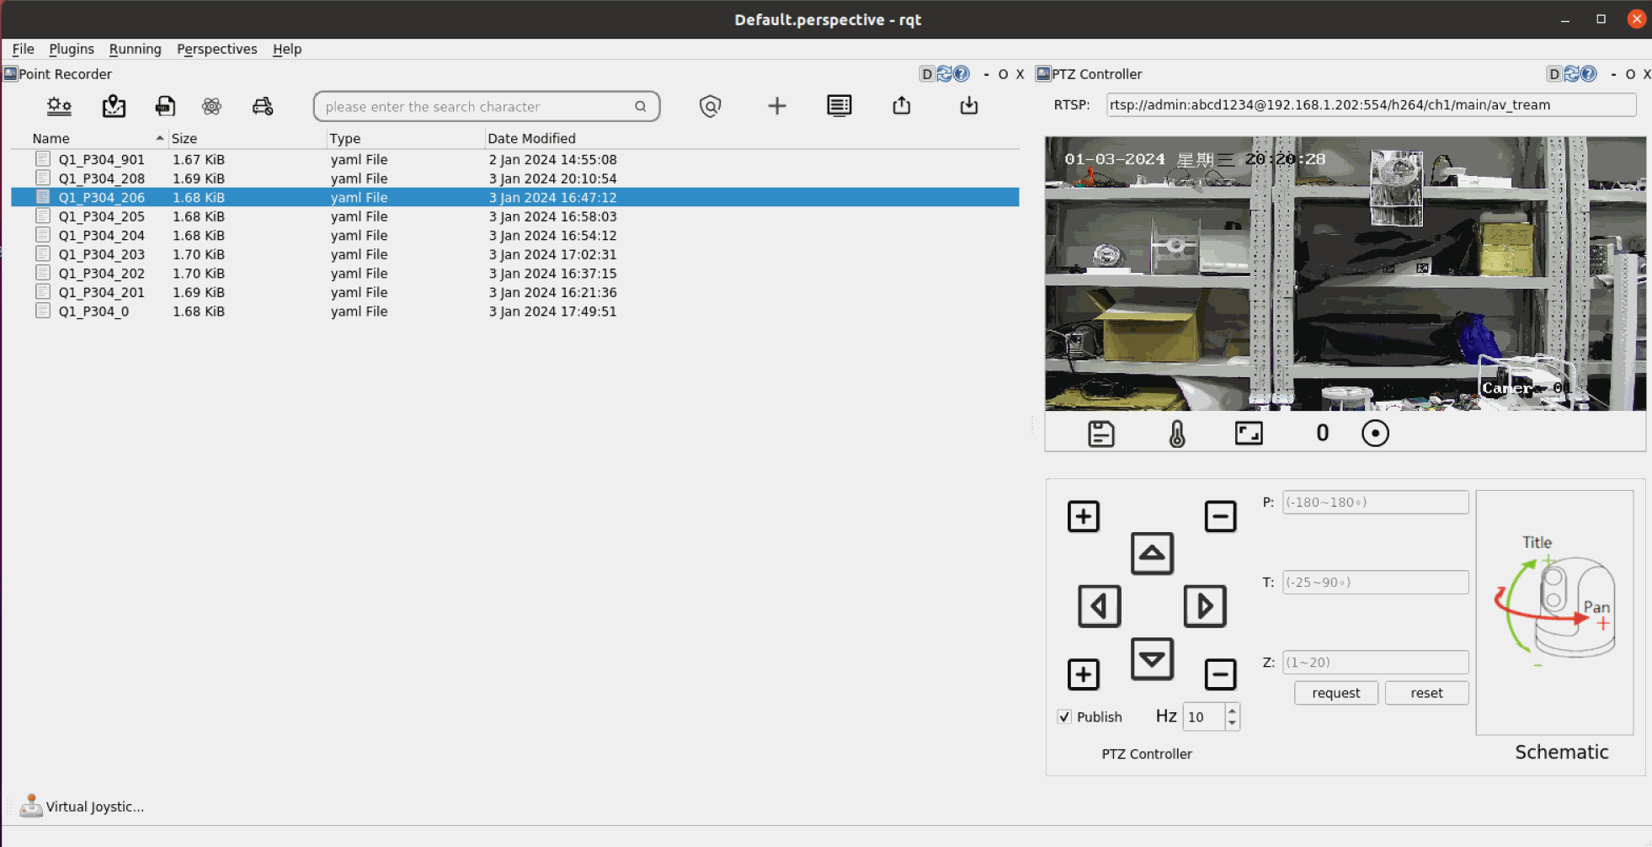Sort file list by Name column header
Image resolution: width=1652 pixels, height=847 pixels.
click(x=51, y=138)
